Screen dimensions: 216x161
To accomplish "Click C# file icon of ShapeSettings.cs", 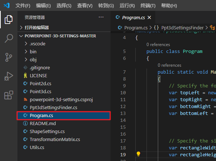I will [x=25, y=131].
